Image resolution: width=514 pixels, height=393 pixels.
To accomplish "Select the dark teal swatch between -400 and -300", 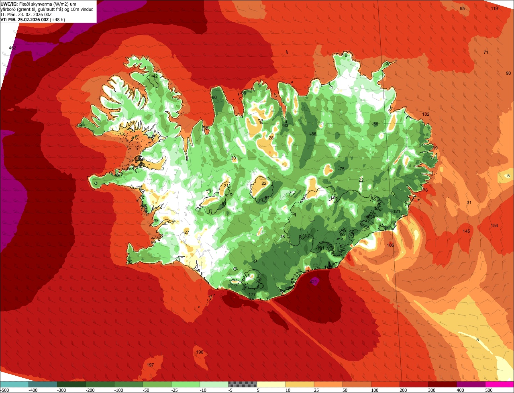I will (x=43, y=384).
